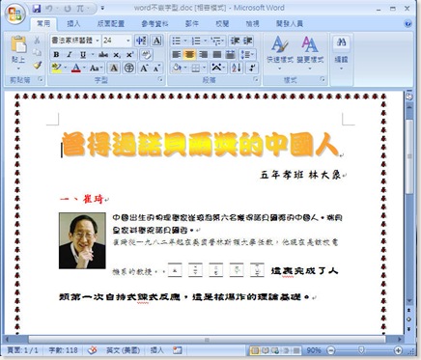
Task: Click word count 字數: 118
Action: click(64, 350)
